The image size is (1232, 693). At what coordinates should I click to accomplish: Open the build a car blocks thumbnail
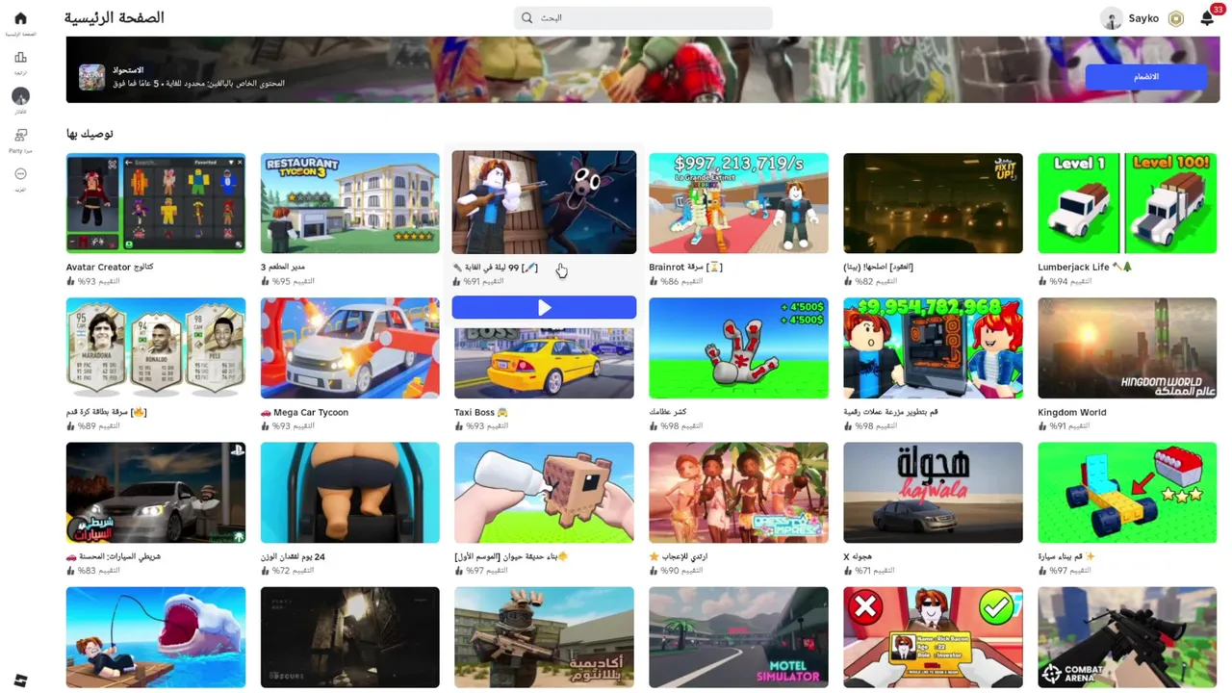tap(1127, 493)
